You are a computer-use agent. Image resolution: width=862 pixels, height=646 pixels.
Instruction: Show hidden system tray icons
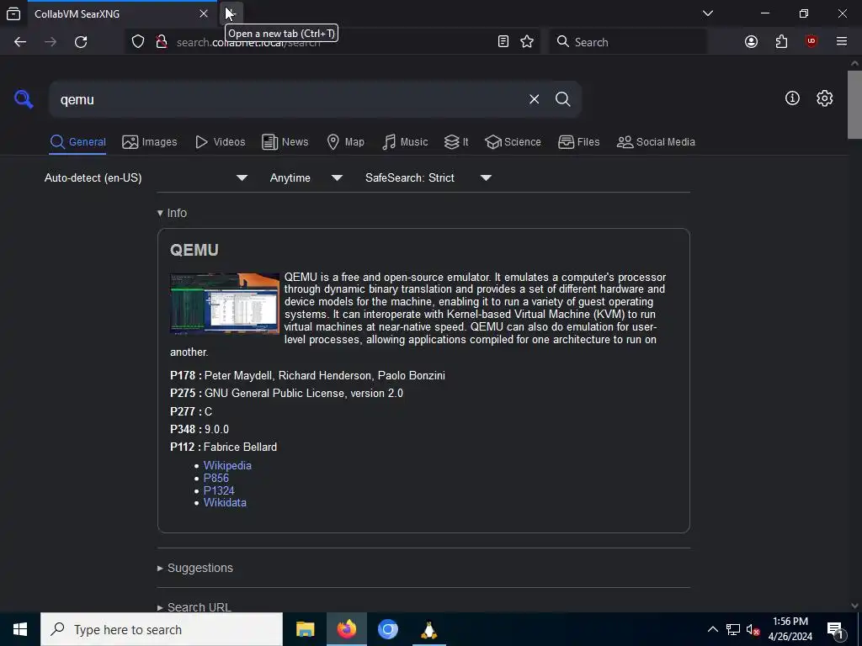(x=712, y=629)
